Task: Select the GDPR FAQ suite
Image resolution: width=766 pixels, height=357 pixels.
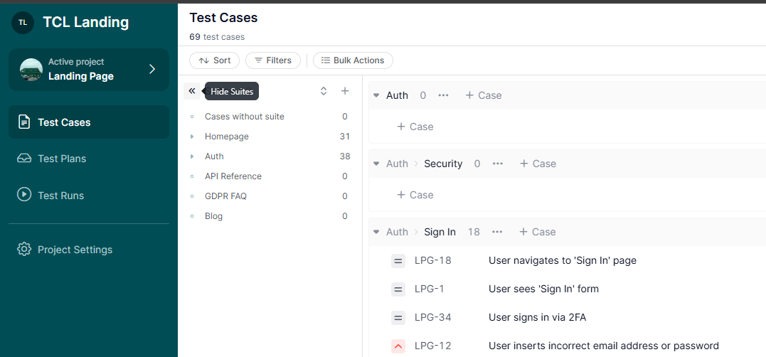Action: tap(225, 196)
